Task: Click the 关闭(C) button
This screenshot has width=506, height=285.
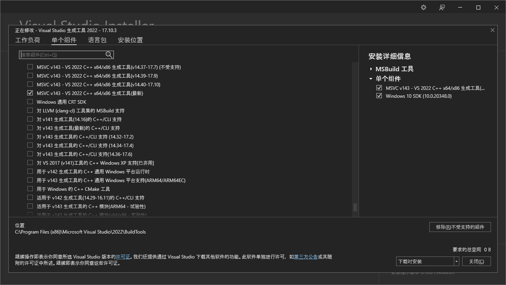Action: [476, 261]
